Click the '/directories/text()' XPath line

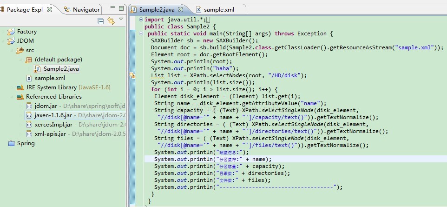point(273,131)
